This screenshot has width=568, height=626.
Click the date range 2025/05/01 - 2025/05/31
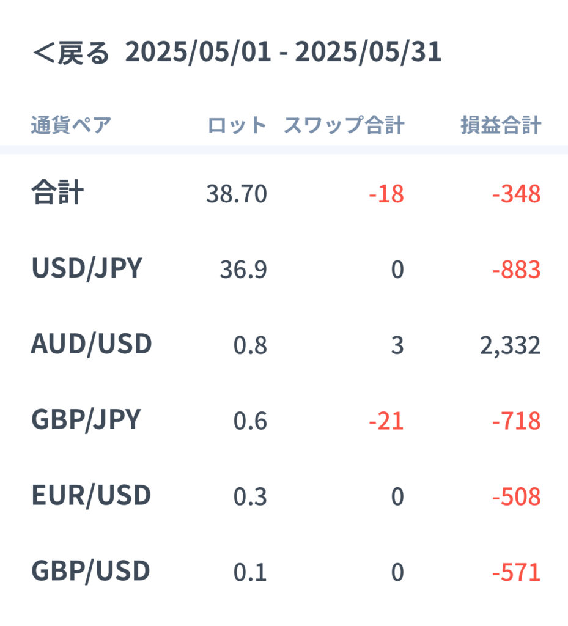pos(284,53)
